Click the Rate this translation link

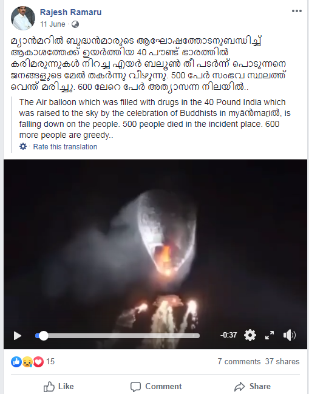(x=65, y=147)
